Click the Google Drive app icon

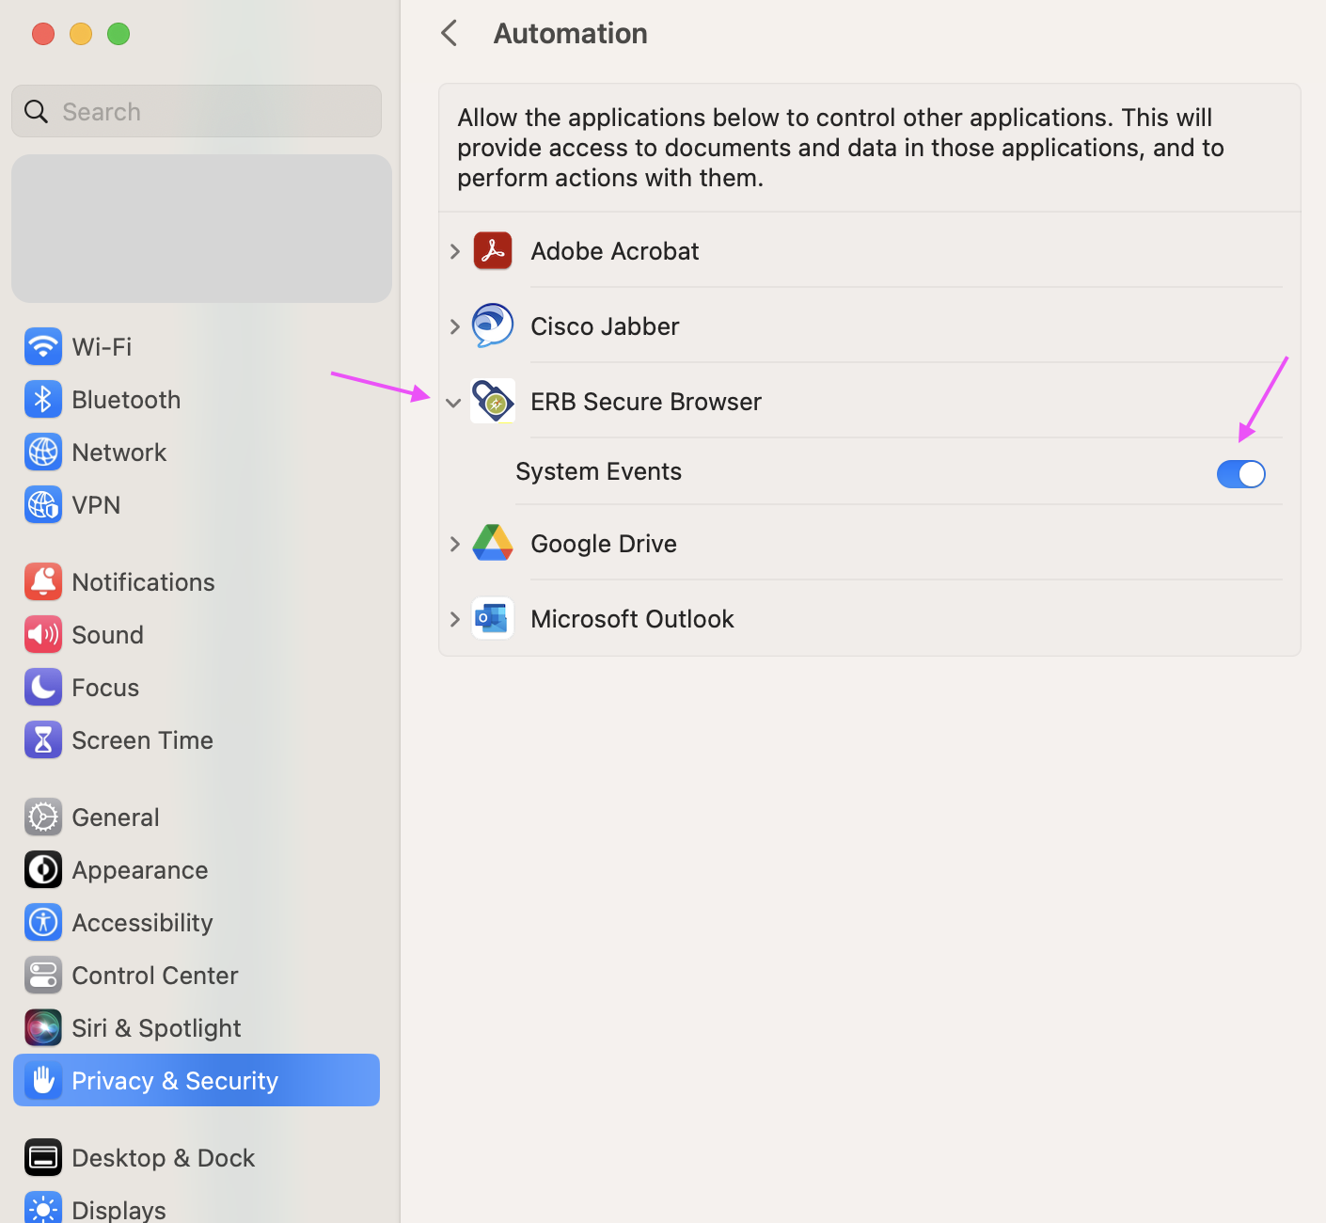point(493,543)
